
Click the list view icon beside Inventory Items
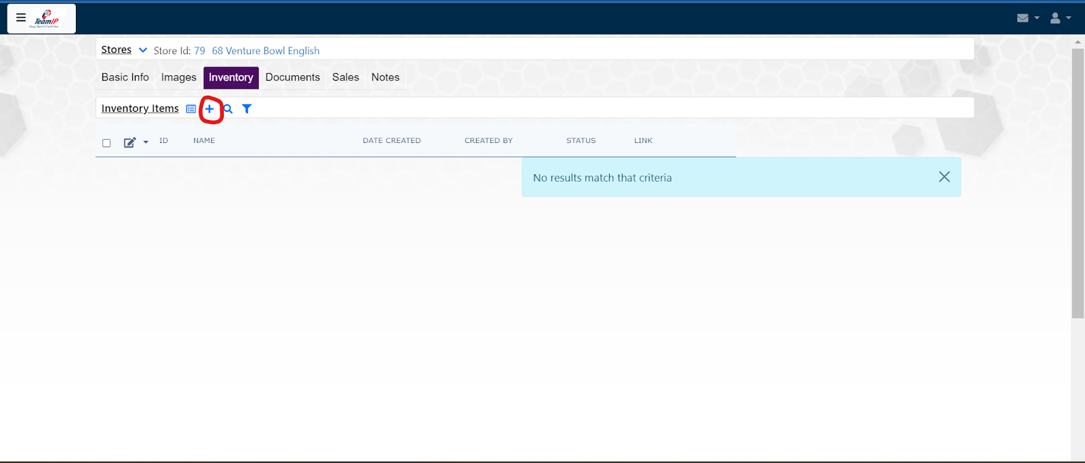(x=191, y=109)
